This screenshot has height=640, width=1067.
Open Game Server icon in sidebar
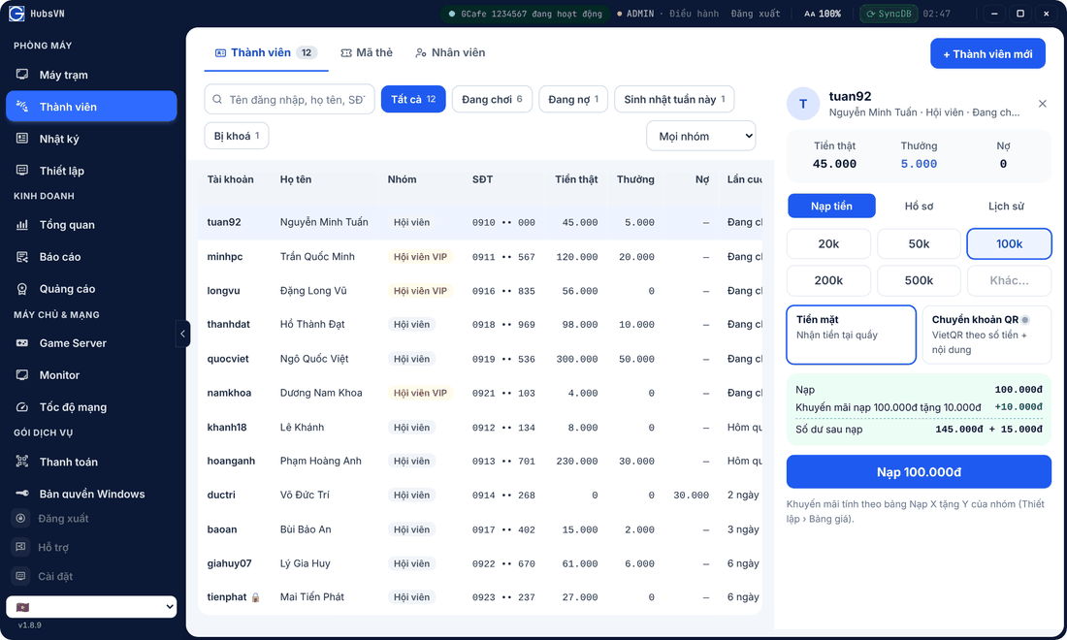coord(21,342)
